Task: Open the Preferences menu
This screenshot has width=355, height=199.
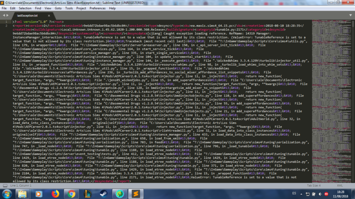Action: coord(98,9)
